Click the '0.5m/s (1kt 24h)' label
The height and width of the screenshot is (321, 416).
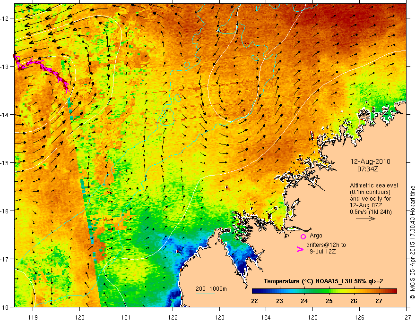coord(371,212)
